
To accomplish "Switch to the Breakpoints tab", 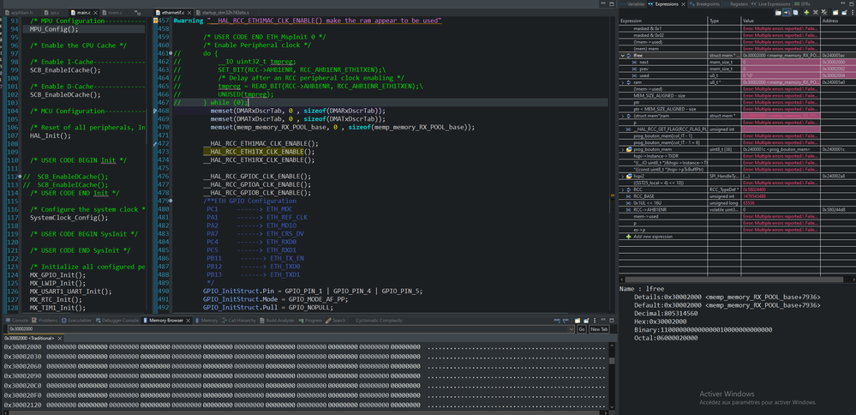I will (706, 4).
